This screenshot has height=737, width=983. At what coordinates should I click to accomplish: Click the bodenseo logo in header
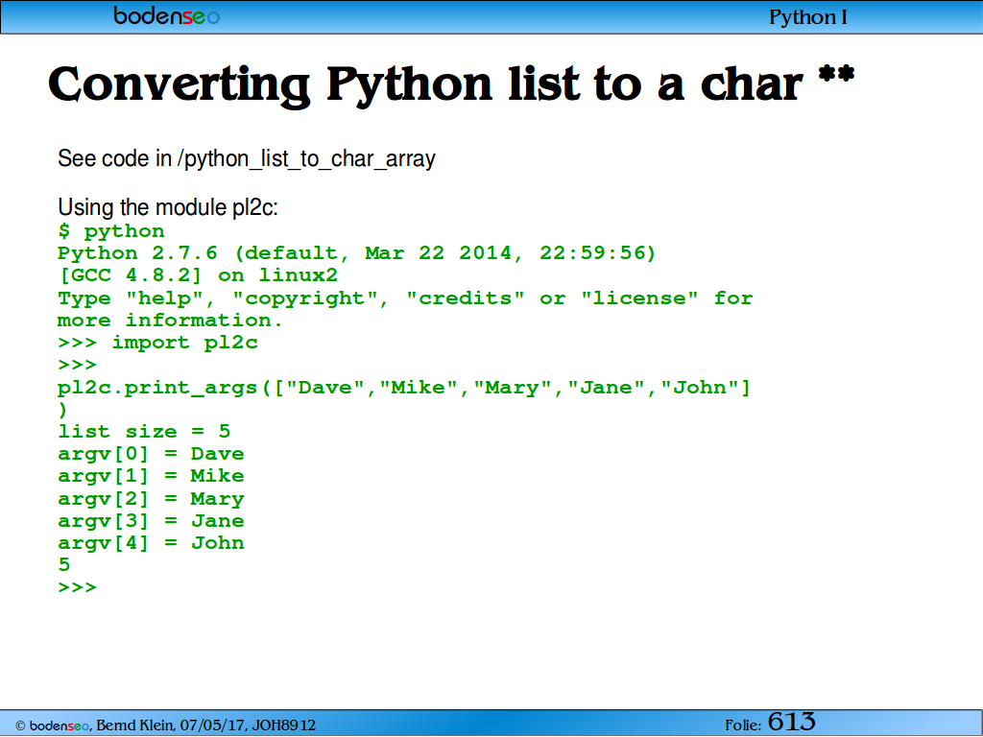point(166,15)
